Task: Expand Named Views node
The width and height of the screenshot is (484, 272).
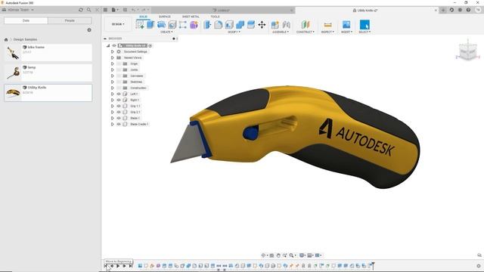Action: [113, 57]
